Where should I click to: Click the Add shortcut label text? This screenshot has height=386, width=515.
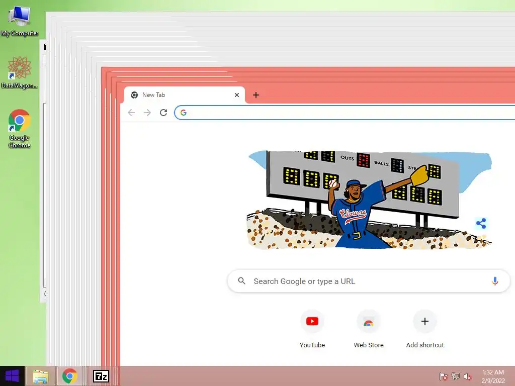click(x=424, y=345)
